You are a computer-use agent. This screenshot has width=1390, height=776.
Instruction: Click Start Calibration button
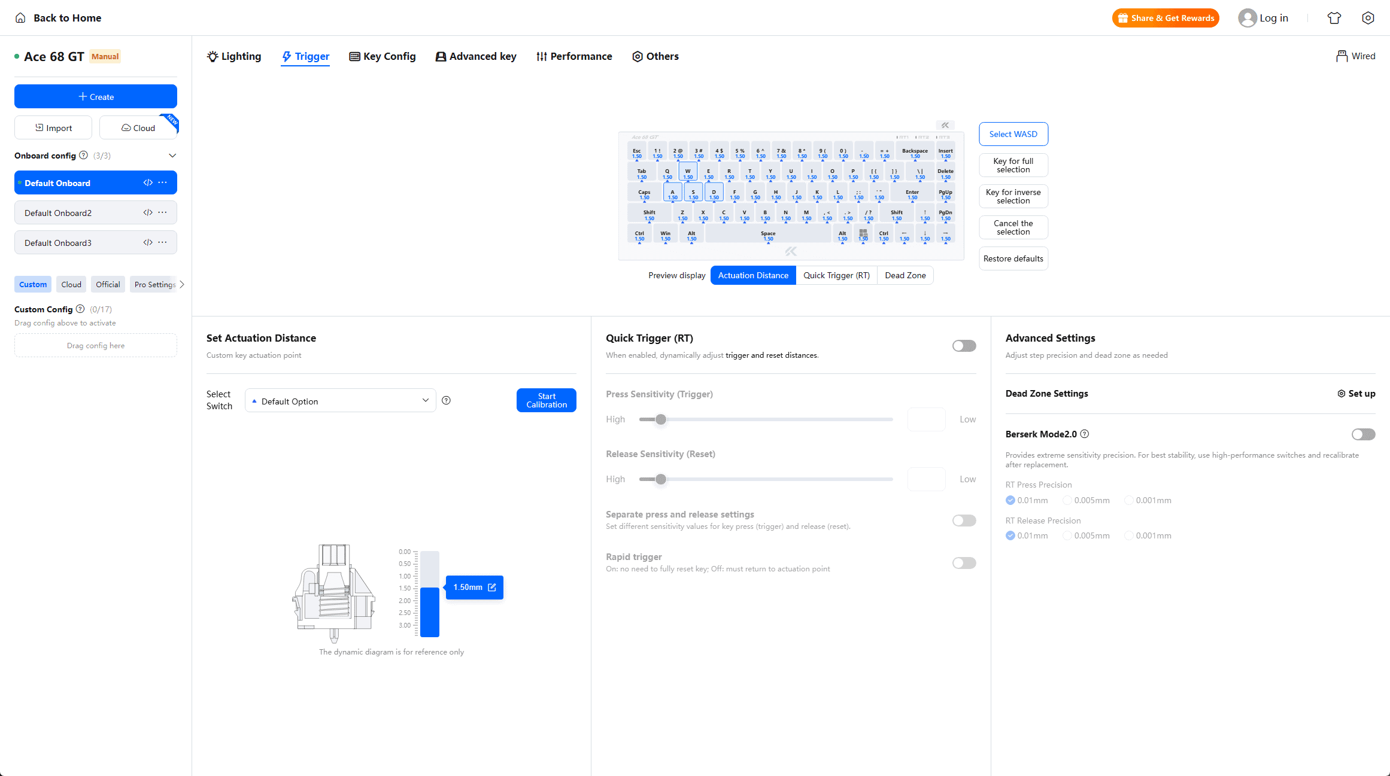pyautogui.click(x=547, y=400)
